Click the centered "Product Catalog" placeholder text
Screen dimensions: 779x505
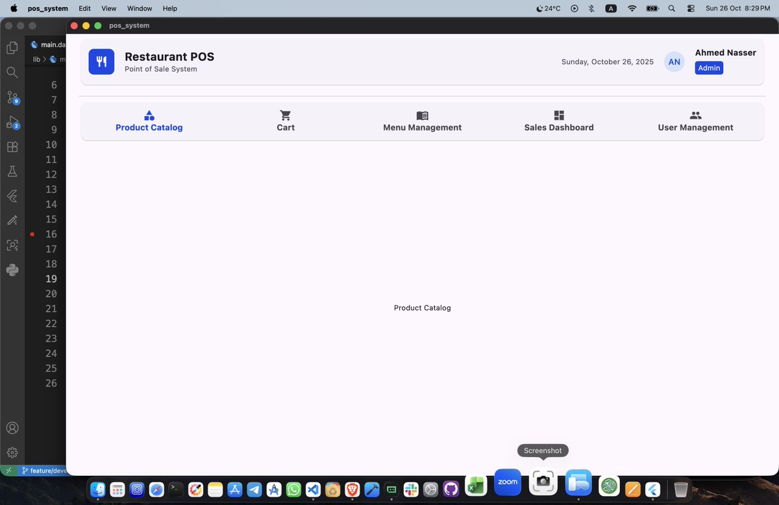tap(423, 308)
